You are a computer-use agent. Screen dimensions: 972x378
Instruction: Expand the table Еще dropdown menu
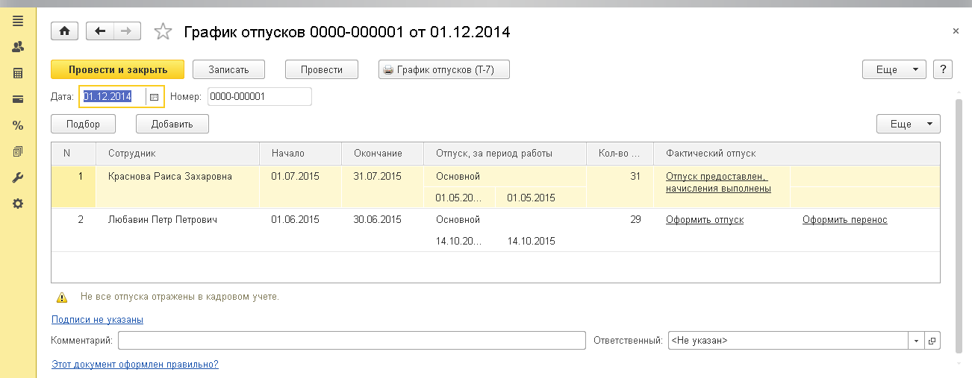pos(908,125)
